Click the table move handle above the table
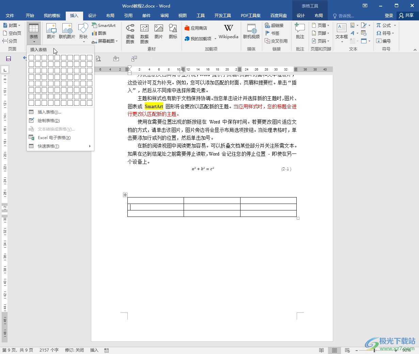419x354 pixels. (x=125, y=195)
